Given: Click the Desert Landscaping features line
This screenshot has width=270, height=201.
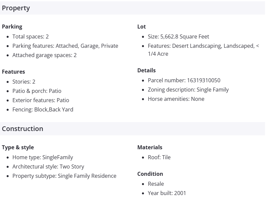Looking at the screenshot, I should pos(203,46).
